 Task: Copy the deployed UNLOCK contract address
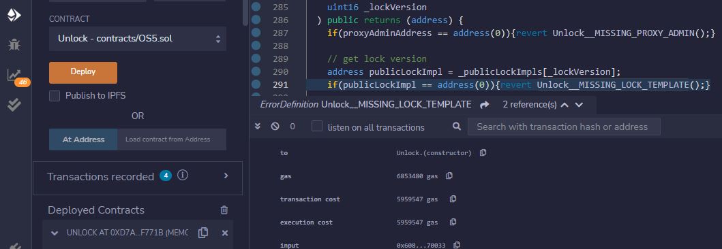pos(202,233)
